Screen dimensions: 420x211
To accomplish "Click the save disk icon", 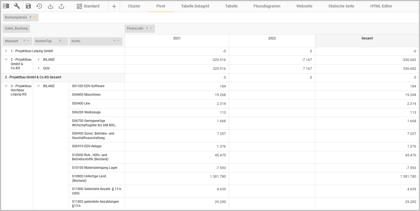I will pyautogui.click(x=28, y=6).
